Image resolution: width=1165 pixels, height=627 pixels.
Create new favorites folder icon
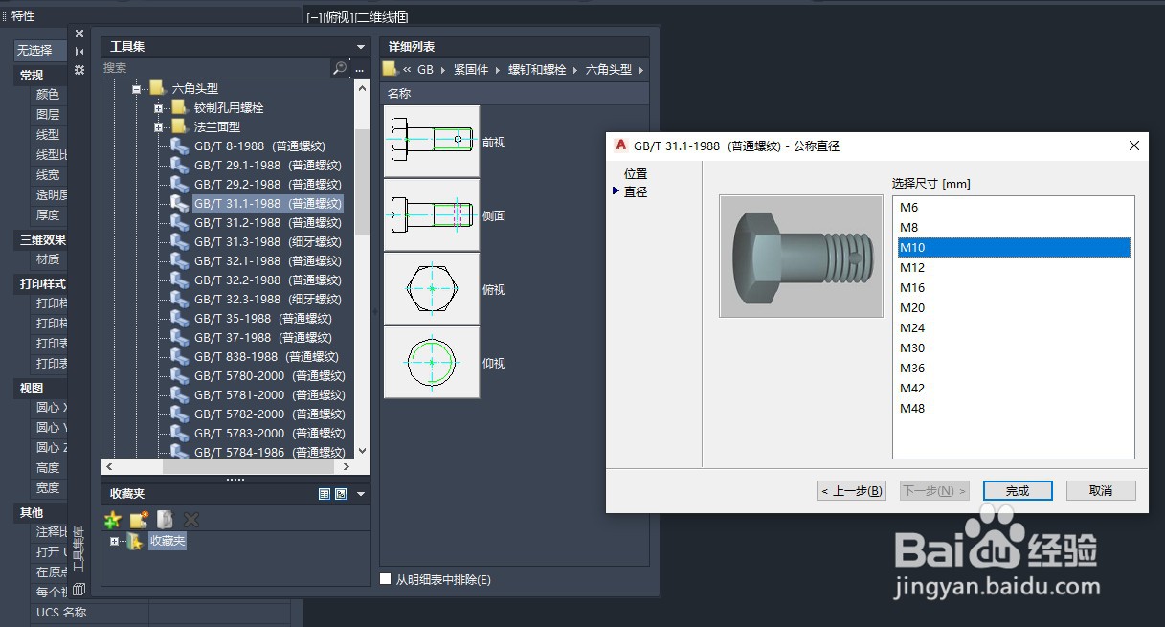pos(139,520)
